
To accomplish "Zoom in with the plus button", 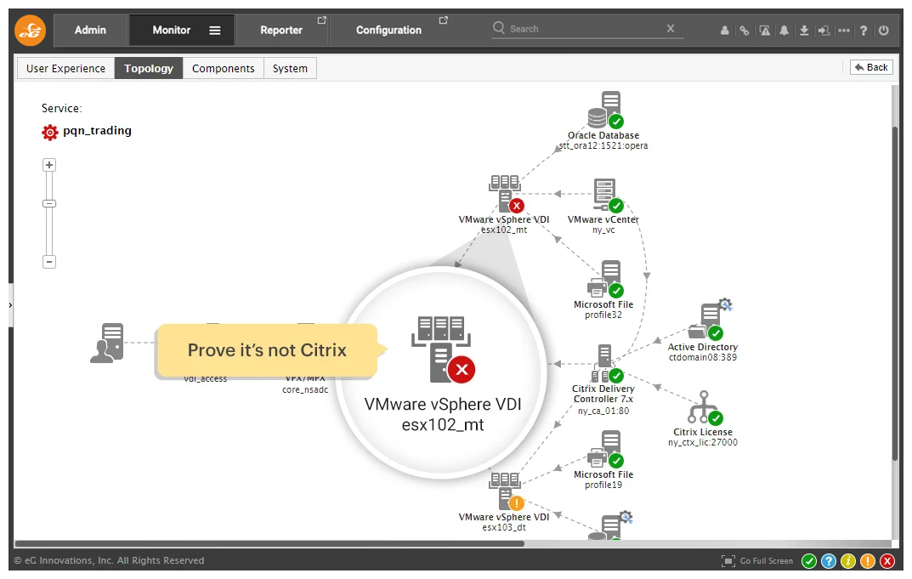I will click(49, 165).
